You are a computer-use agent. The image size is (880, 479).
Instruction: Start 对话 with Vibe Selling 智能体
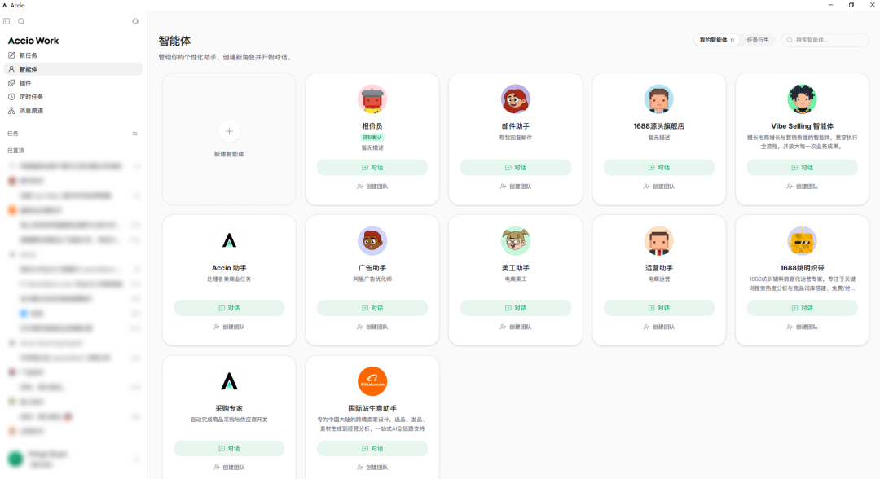(x=802, y=167)
